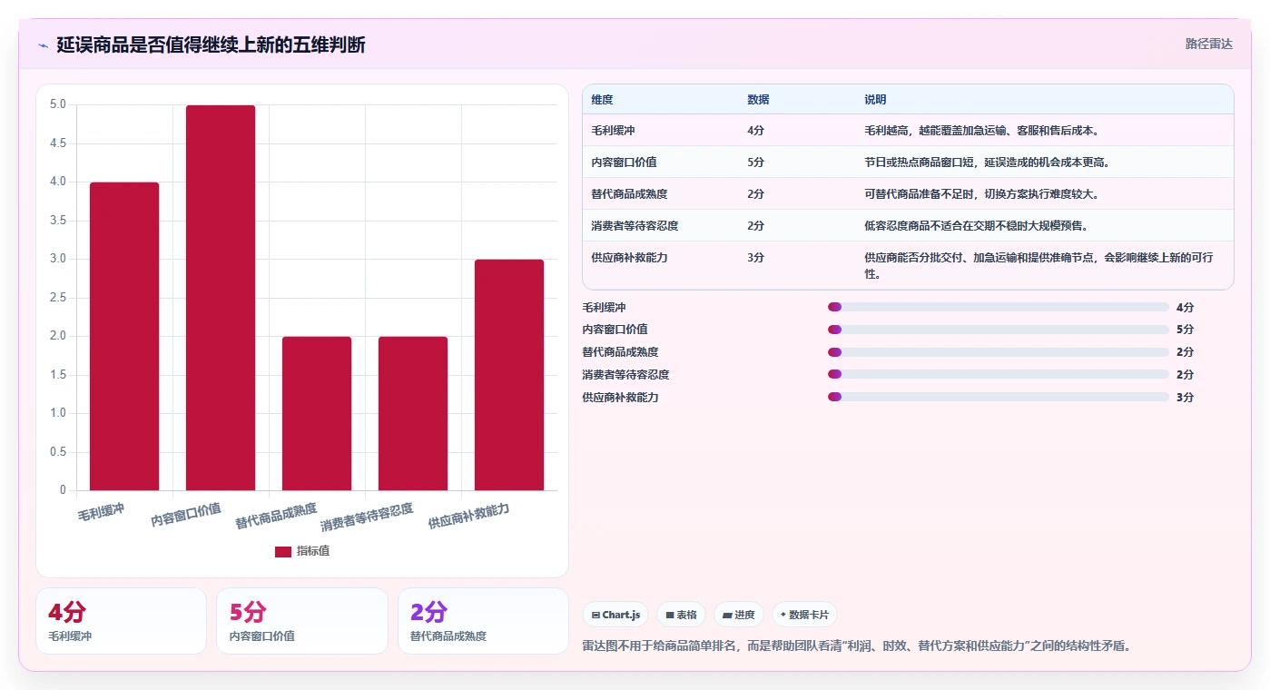Click the 供应商补救能力 bar in the chart
Image resolution: width=1270 pixels, height=690 pixels.
point(509,375)
